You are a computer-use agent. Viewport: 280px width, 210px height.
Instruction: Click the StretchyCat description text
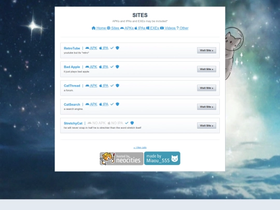coord(103,128)
